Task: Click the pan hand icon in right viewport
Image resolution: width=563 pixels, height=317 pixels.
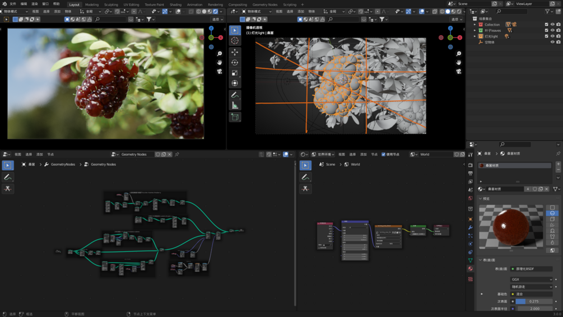Action: 458,63
